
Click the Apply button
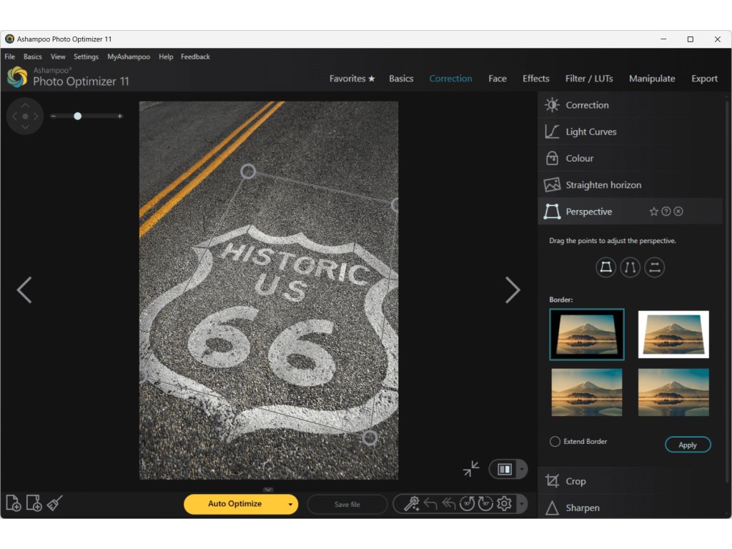coord(688,445)
